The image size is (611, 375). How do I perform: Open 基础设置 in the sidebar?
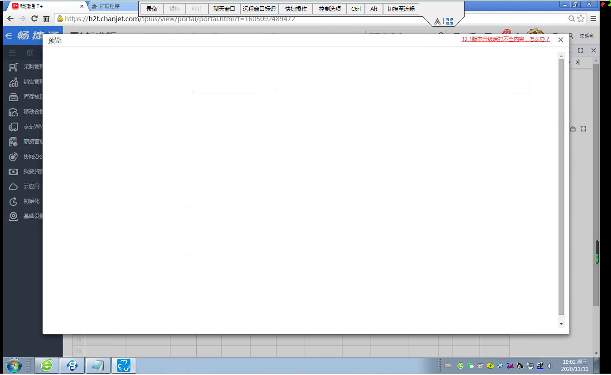pos(26,216)
